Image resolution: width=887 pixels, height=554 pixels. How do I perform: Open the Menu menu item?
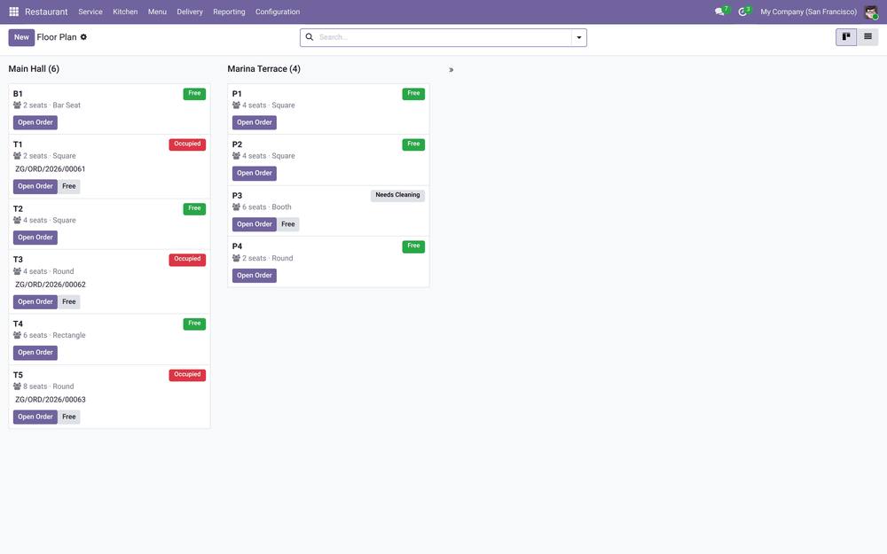pyautogui.click(x=157, y=12)
